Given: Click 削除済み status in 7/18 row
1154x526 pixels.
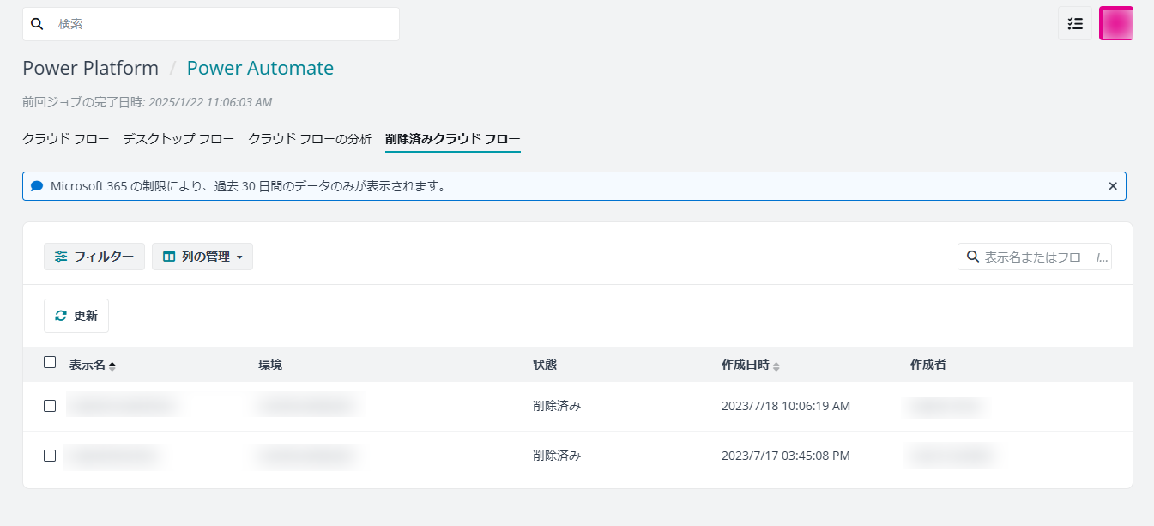Looking at the screenshot, I should [x=557, y=406].
